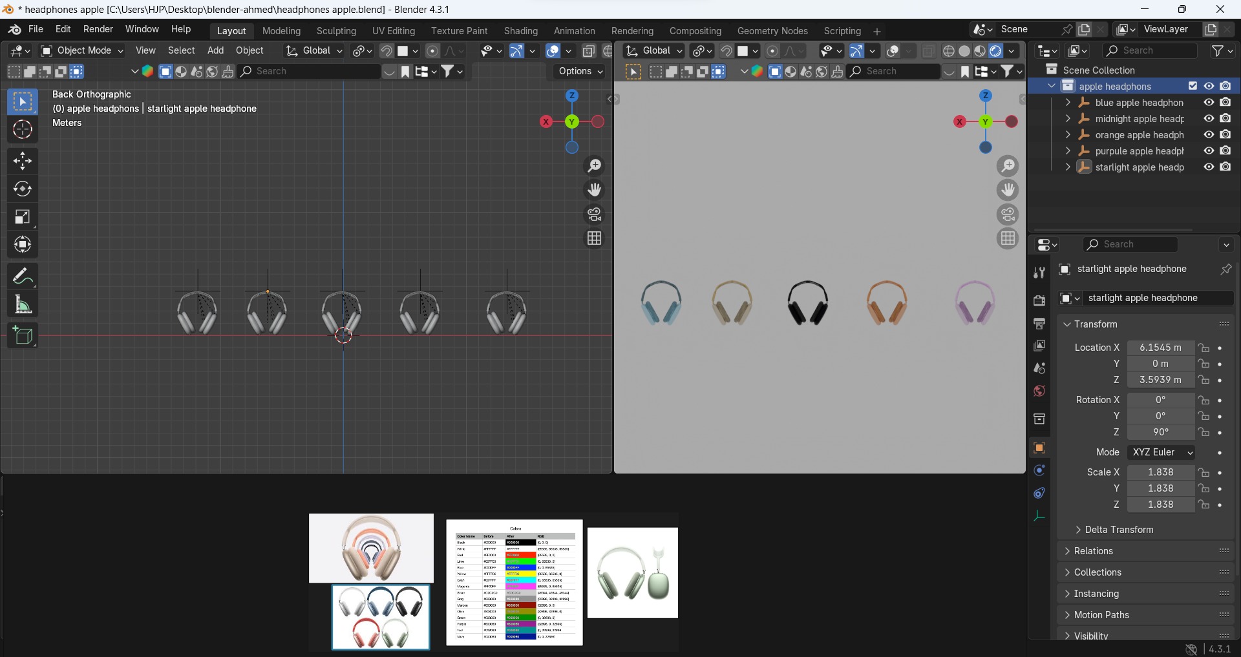Pick the Rotate tool
Screen dimensions: 1241x657
(23, 189)
